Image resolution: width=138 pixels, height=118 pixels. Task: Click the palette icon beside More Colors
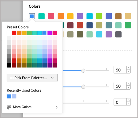[9, 107]
